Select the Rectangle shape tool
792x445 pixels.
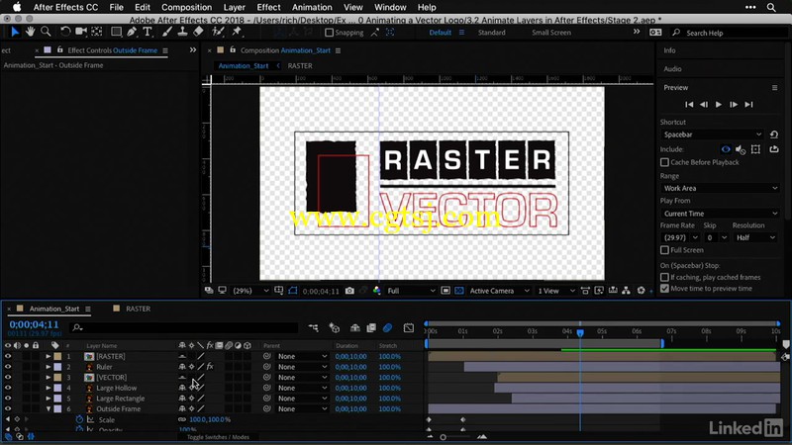coord(116,32)
